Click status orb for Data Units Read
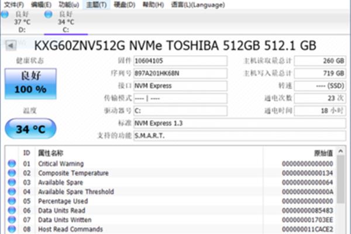This screenshot has height=234, width=351. (x=12, y=211)
